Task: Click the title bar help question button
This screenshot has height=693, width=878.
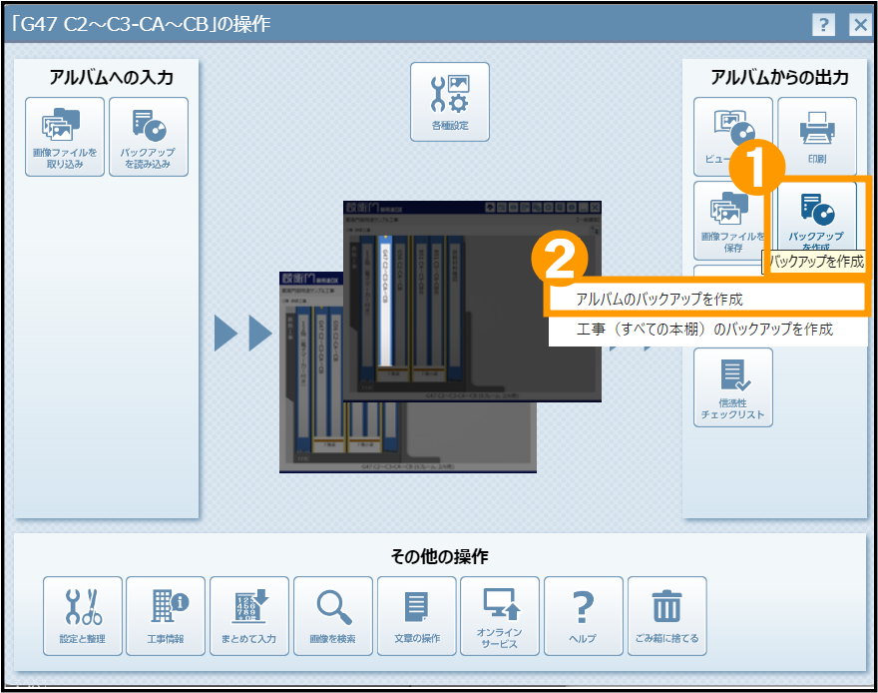Action: point(823,25)
